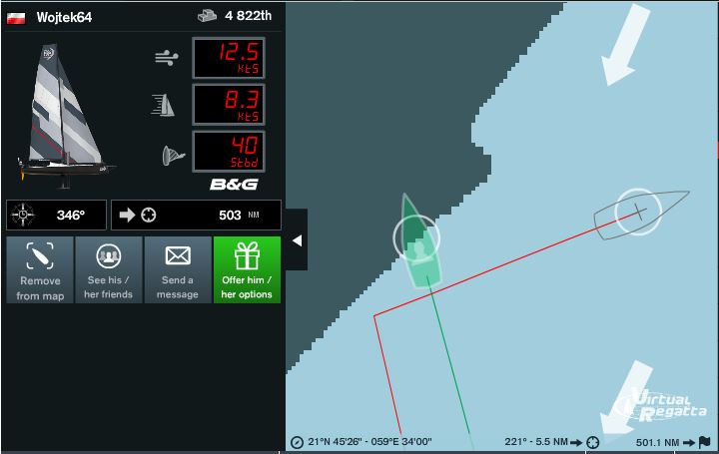719x454 pixels.
Task: Click the red route waypoint corner
Action: point(374,315)
